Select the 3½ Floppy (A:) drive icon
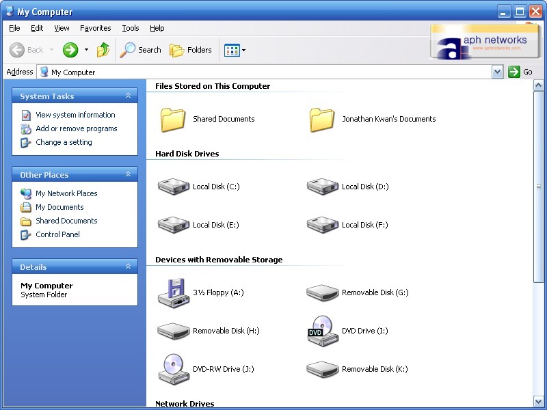Viewport: 547px width, 410px height. point(173,292)
